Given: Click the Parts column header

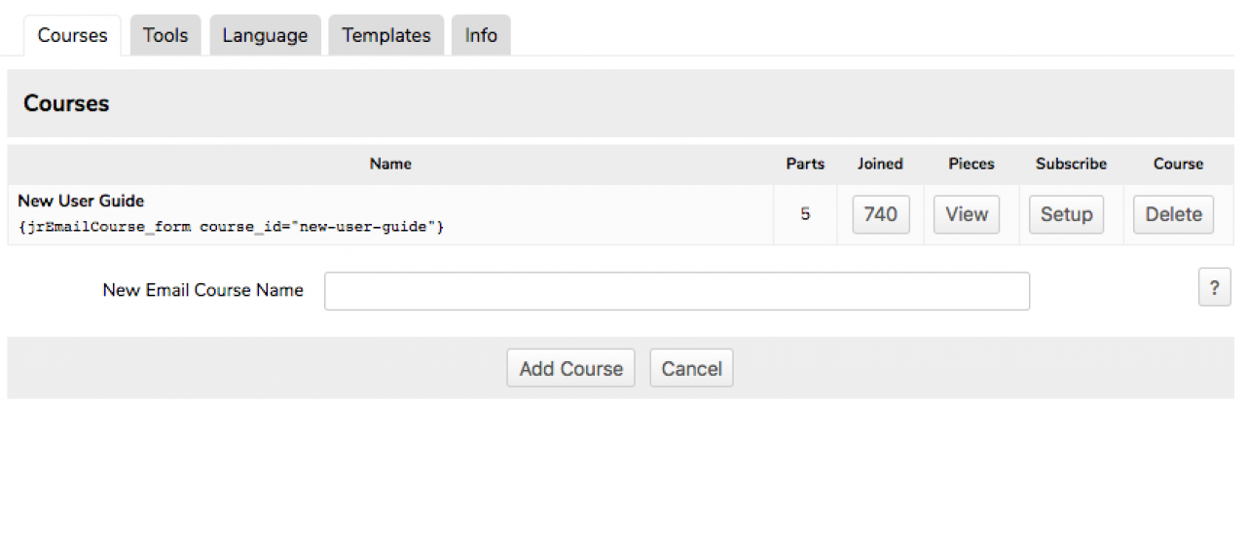Looking at the screenshot, I should tap(805, 165).
